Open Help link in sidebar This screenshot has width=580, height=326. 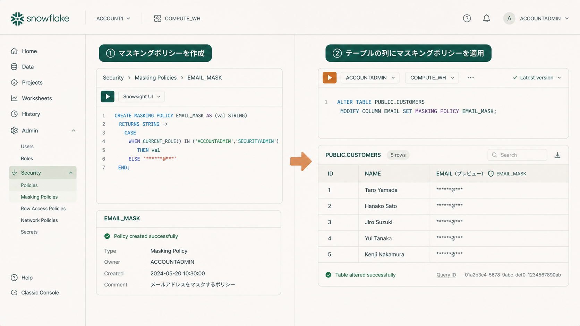[x=27, y=277]
